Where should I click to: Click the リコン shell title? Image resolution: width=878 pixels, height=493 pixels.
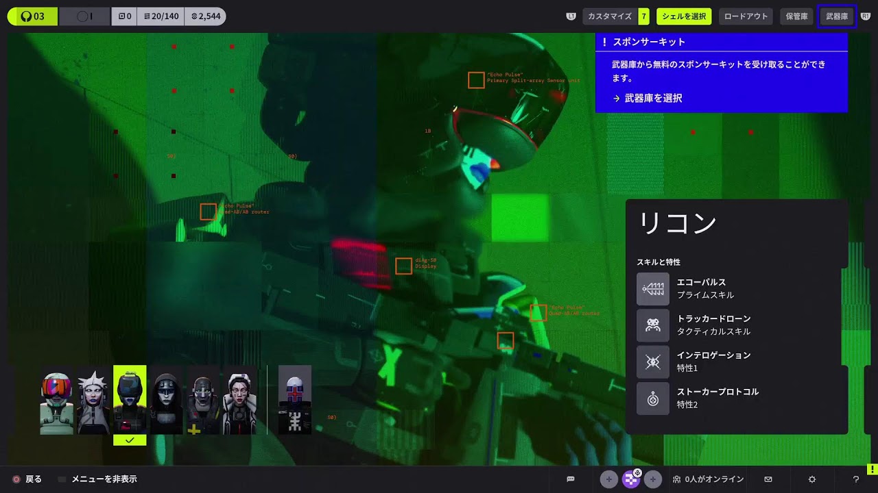click(x=678, y=224)
